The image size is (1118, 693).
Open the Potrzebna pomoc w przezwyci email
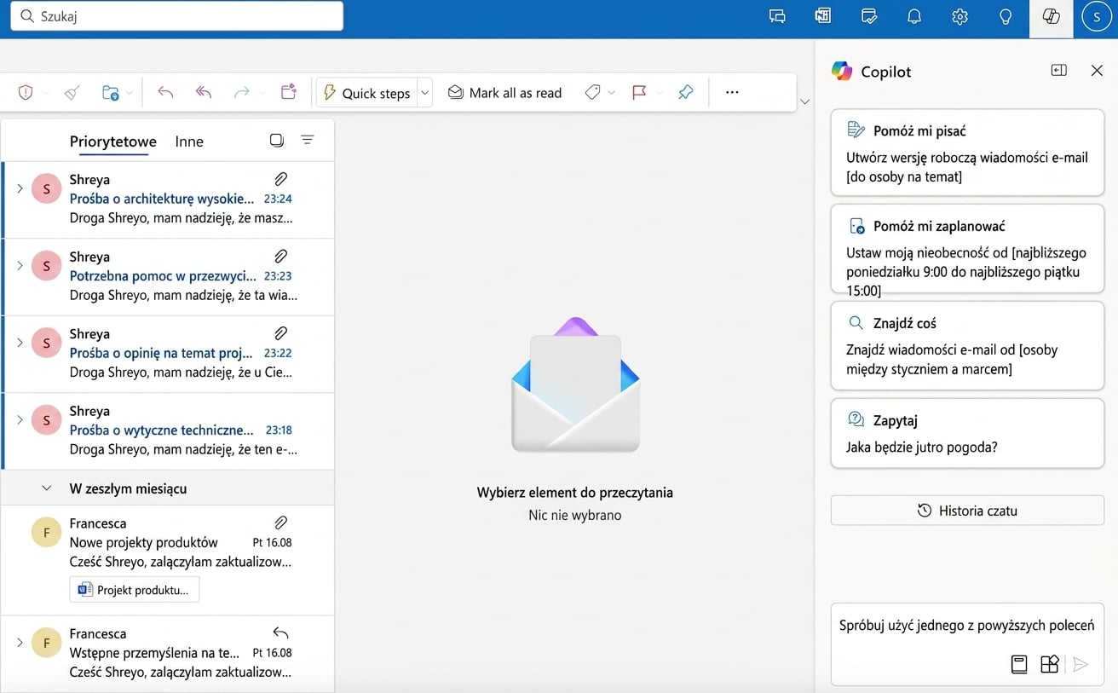tap(168, 277)
